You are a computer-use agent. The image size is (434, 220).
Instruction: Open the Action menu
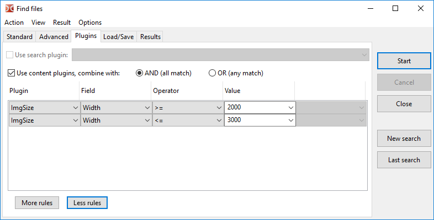(x=14, y=23)
